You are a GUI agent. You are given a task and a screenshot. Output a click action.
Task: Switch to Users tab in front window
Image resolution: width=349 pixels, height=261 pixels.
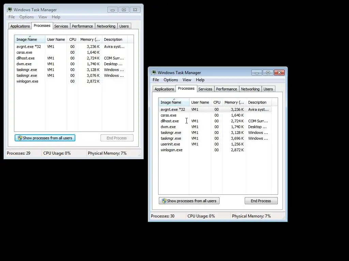coord(268,89)
